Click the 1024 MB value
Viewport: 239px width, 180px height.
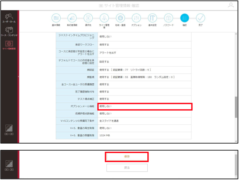pos(104,135)
